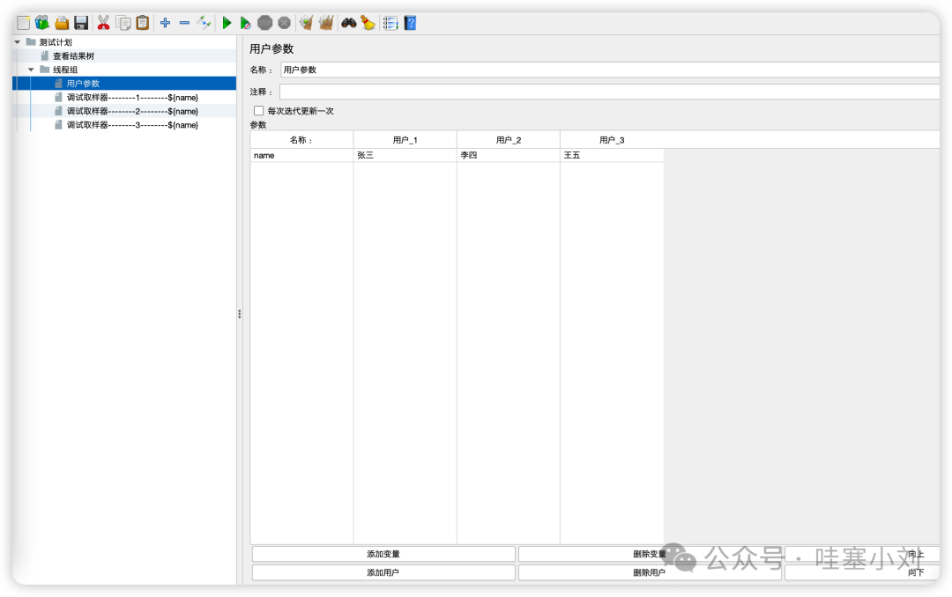952x597 pixels.
Task: Shut down test with X circle icon
Action: (x=284, y=23)
